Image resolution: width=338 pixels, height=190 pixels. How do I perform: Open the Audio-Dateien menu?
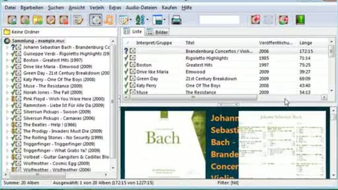pos(142,7)
